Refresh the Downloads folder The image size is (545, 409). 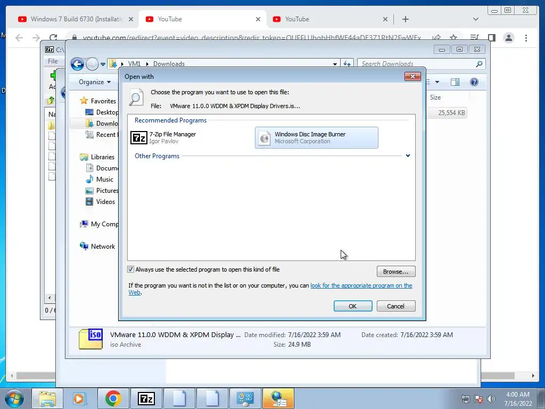pyautogui.click(x=347, y=64)
